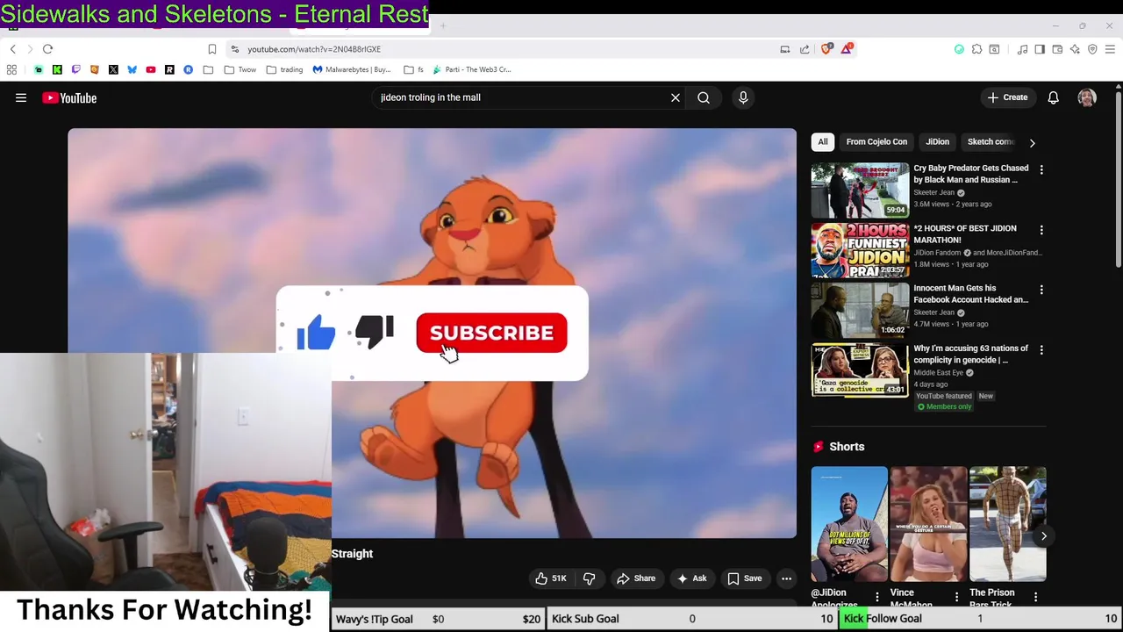Open Cry Baby Predator video thumbnail
Screen dimensions: 1123x632
point(860,190)
